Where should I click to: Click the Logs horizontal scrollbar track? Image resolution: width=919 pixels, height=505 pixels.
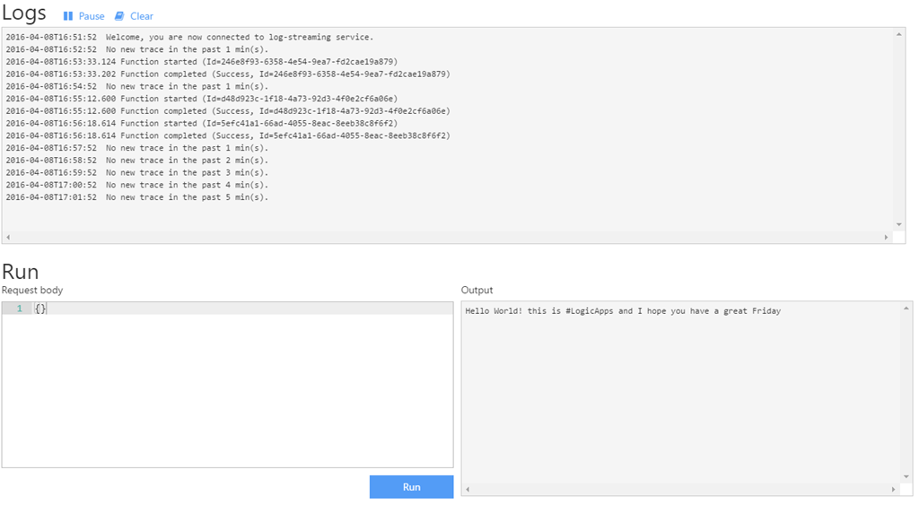449,238
